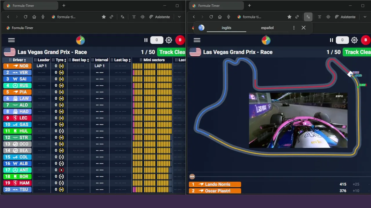Open settings gear in left window
Screen dimensions: 371x208
tap(169, 40)
